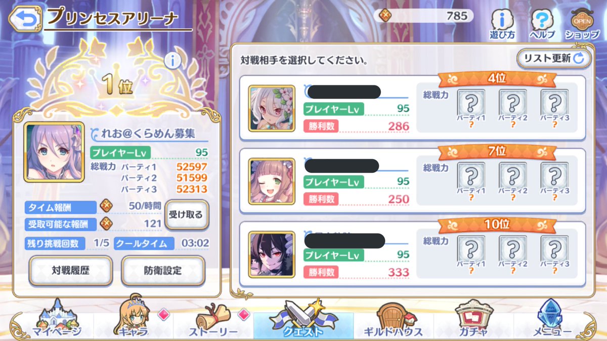Viewport: 607px width, 341px height.
Task: Open 防衛設定 defense settings
Action: click(163, 270)
